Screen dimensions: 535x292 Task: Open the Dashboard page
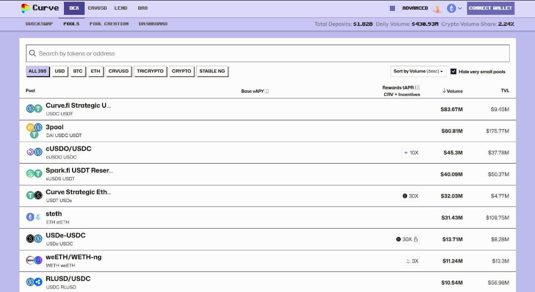(153, 24)
